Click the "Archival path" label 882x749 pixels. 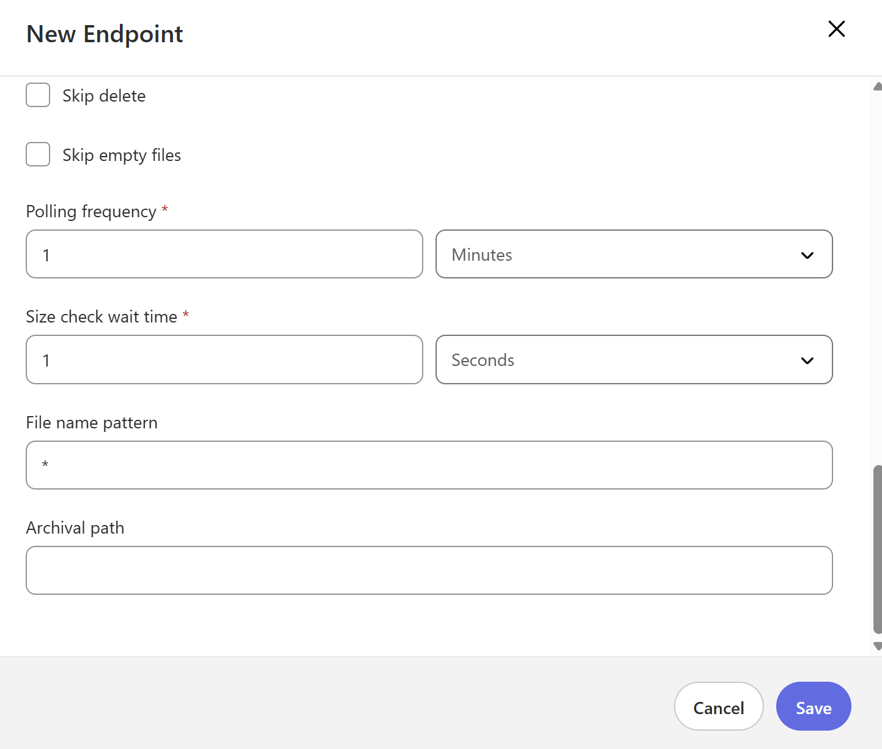click(75, 528)
